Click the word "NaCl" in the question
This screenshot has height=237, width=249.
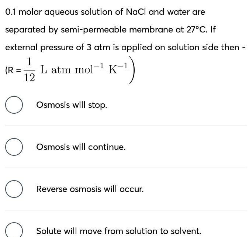point(136,12)
